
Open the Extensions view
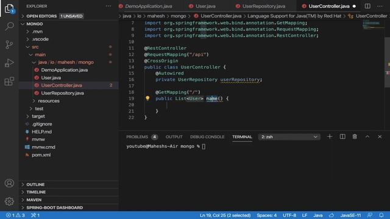pyautogui.click(x=9, y=81)
